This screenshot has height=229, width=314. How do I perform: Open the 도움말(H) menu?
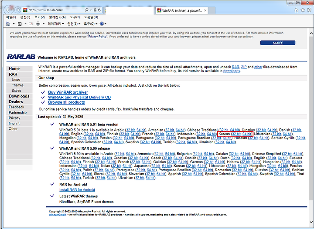(91, 17)
